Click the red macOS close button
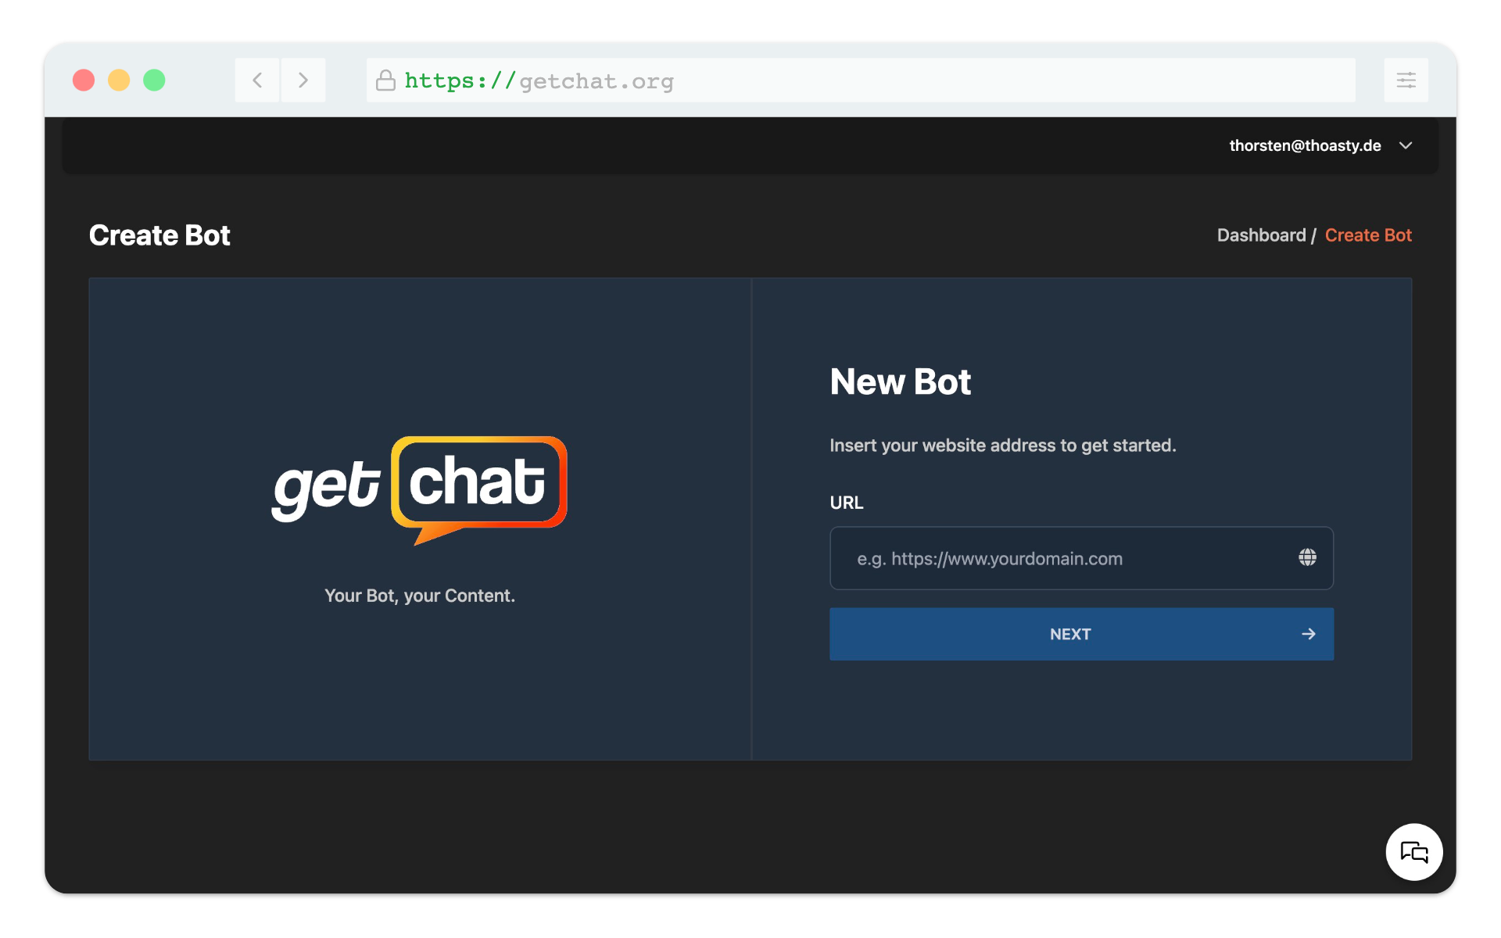The width and height of the screenshot is (1501, 938). [83, 81]
